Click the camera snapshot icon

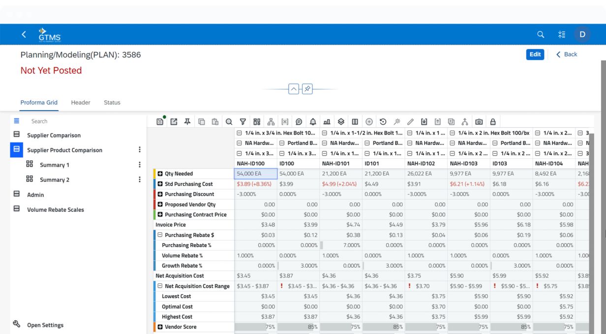479,122
